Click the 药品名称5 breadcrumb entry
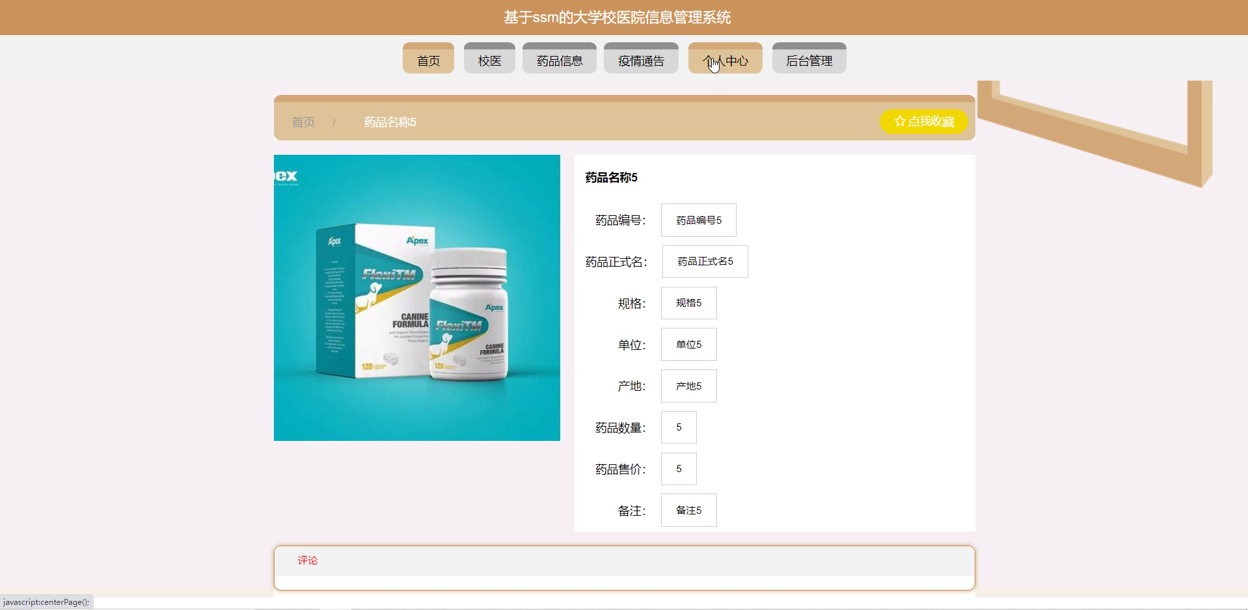Image resolution: width=1248 pixels, height=610 pixels. (x=390, y=122)
